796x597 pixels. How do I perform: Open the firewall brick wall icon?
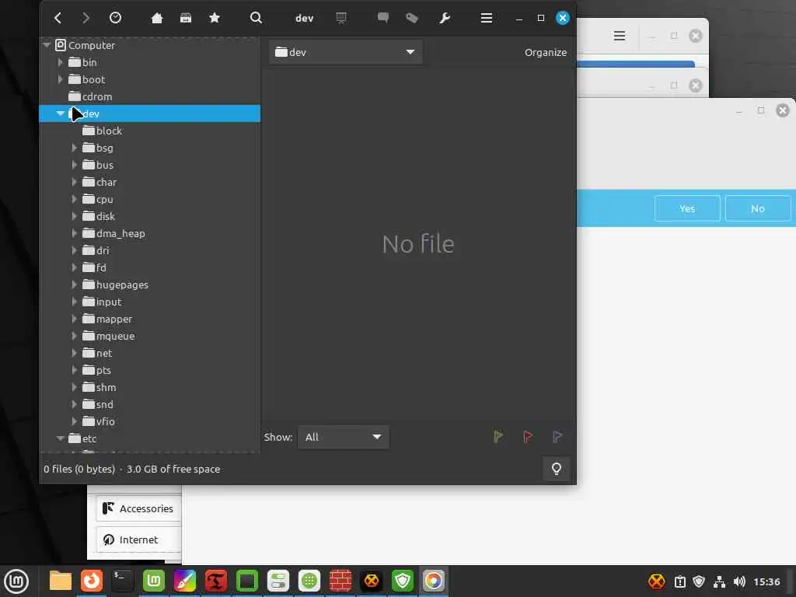340,581
